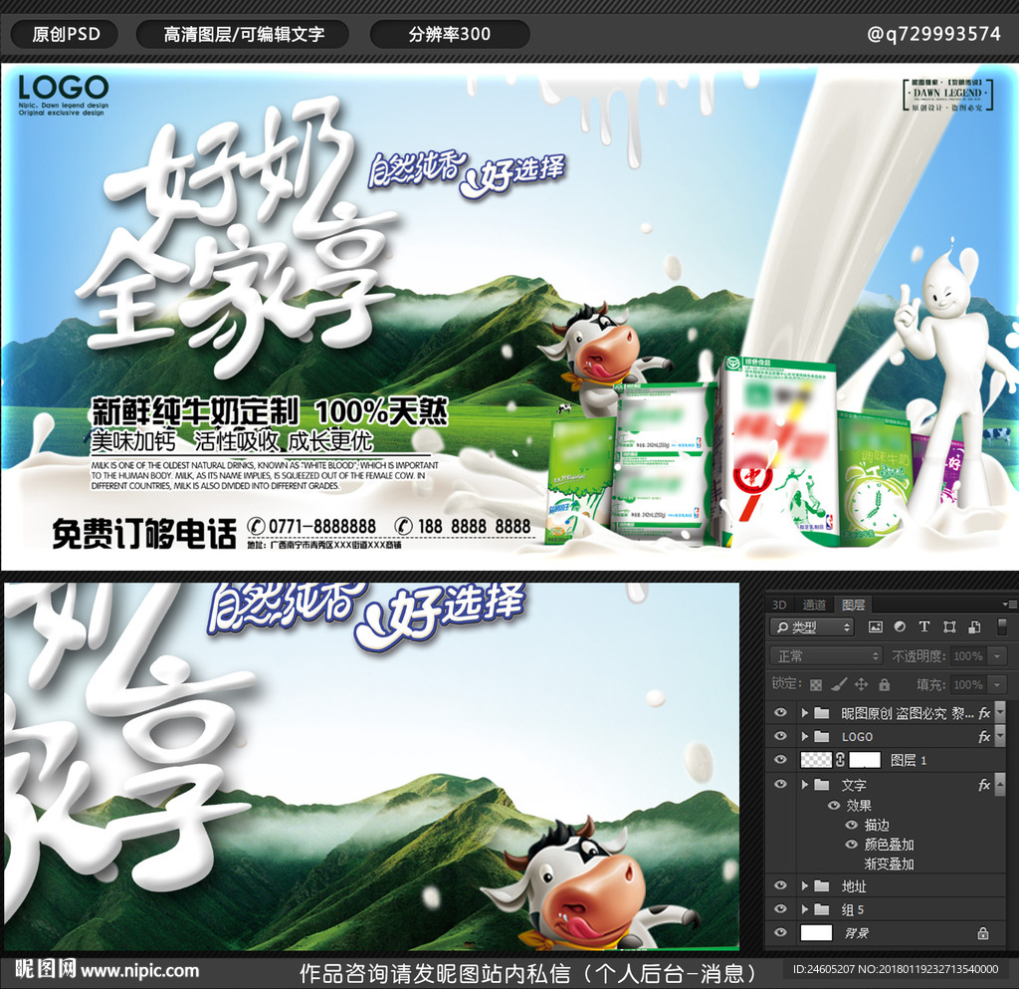The width and height of the screenshot is (1019, 989).
Task: Click fx icon on 昵图原创 group
Action: (984, 713)
